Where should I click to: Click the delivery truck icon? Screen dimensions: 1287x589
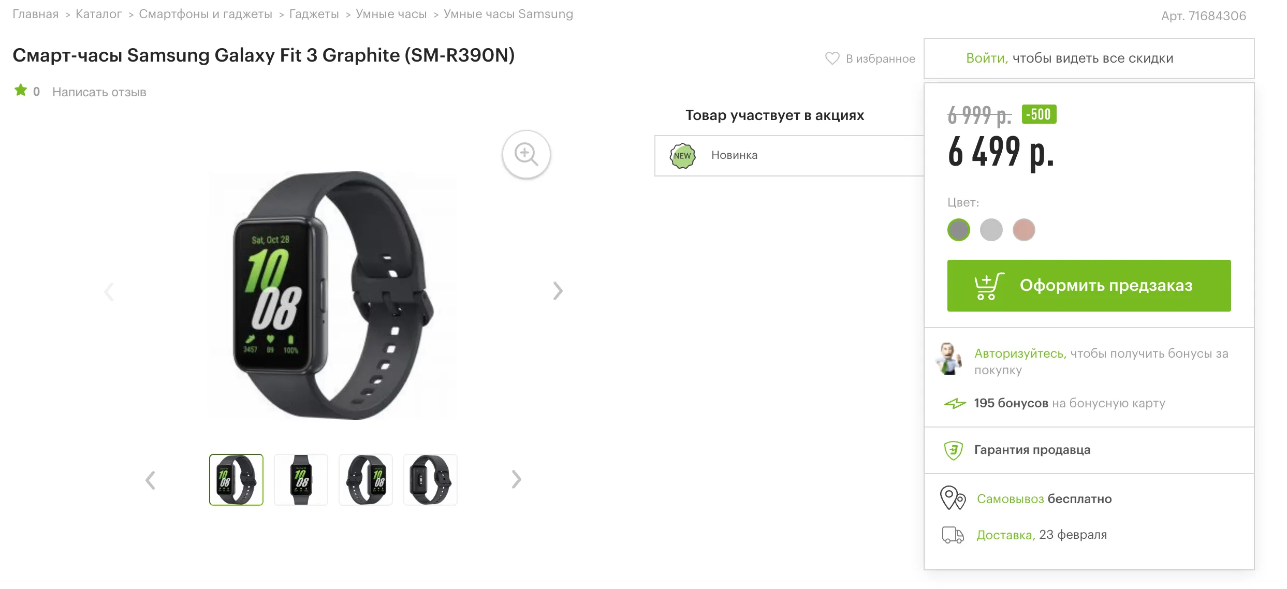click(x=953, y=535)
